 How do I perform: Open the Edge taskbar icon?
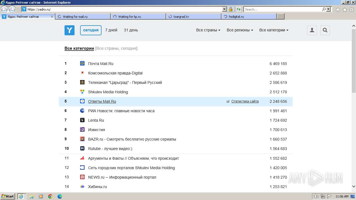coord(60,196)
